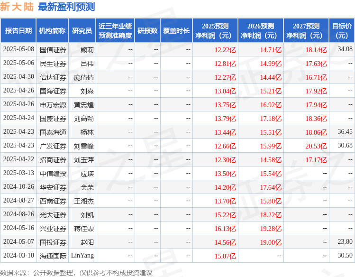Click 国信证券 in the institution column

pyautogui.click(x=53, y=50)
